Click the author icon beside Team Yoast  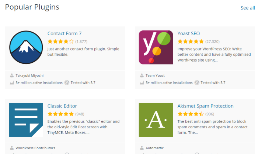tap(142, 76)
